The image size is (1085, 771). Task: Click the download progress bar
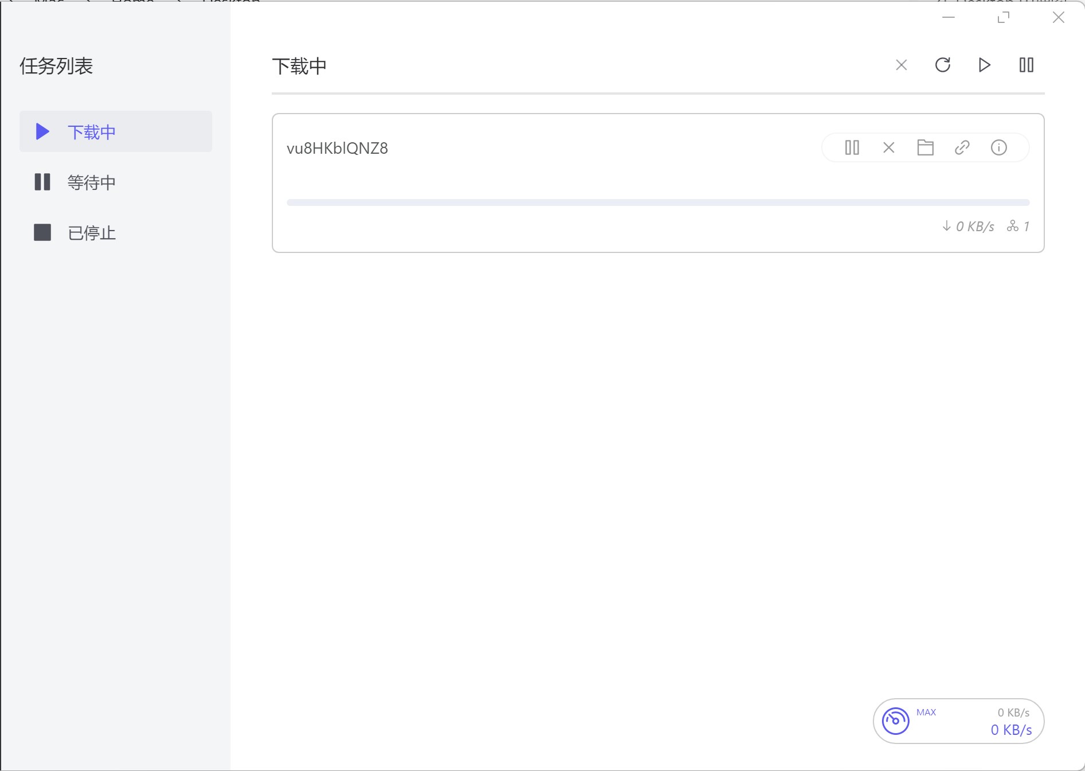pos(658,201)
